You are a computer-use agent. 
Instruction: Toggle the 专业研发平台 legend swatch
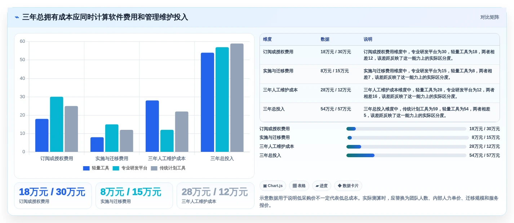(116, 168)
